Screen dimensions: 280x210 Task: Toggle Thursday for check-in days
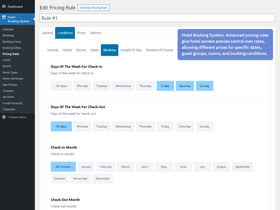145,86
